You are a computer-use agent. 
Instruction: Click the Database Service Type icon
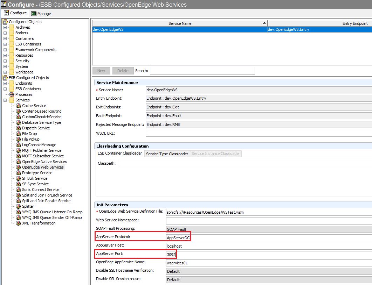coord(18,122)
